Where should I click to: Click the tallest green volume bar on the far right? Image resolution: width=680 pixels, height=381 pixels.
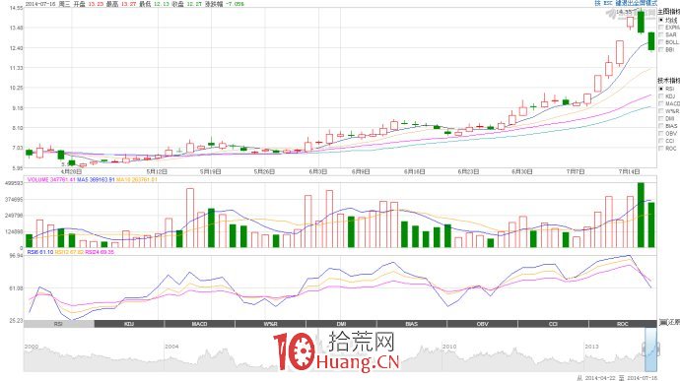click(641, 215)
